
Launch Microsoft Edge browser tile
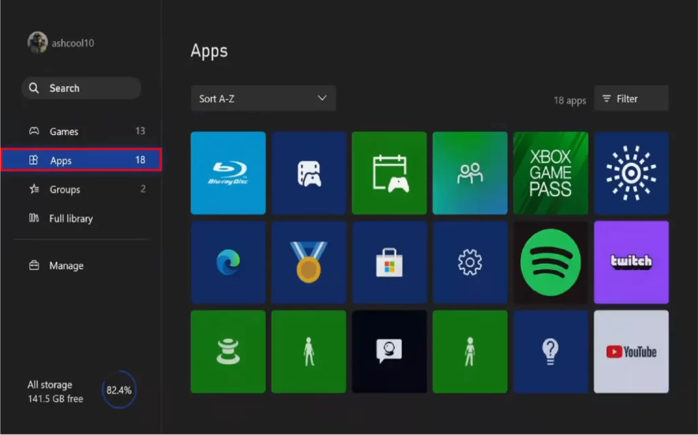(x=228, y=262)
